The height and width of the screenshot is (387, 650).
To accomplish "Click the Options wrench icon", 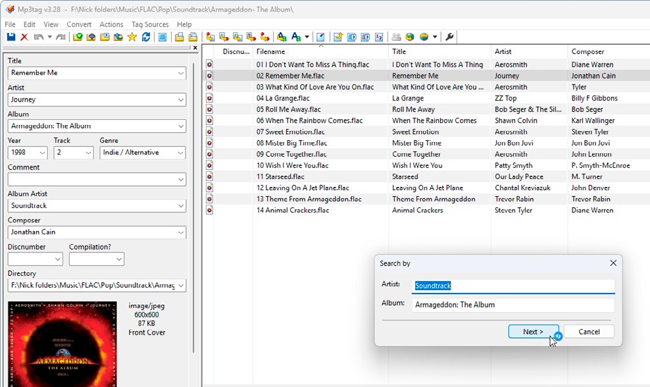I will pos(449,37).
